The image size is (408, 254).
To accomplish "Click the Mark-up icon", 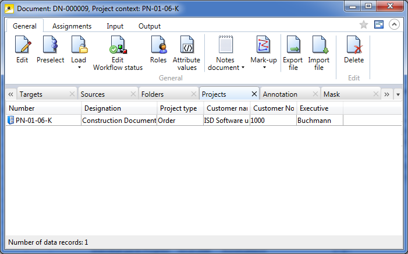I will [x=263, y=45].
